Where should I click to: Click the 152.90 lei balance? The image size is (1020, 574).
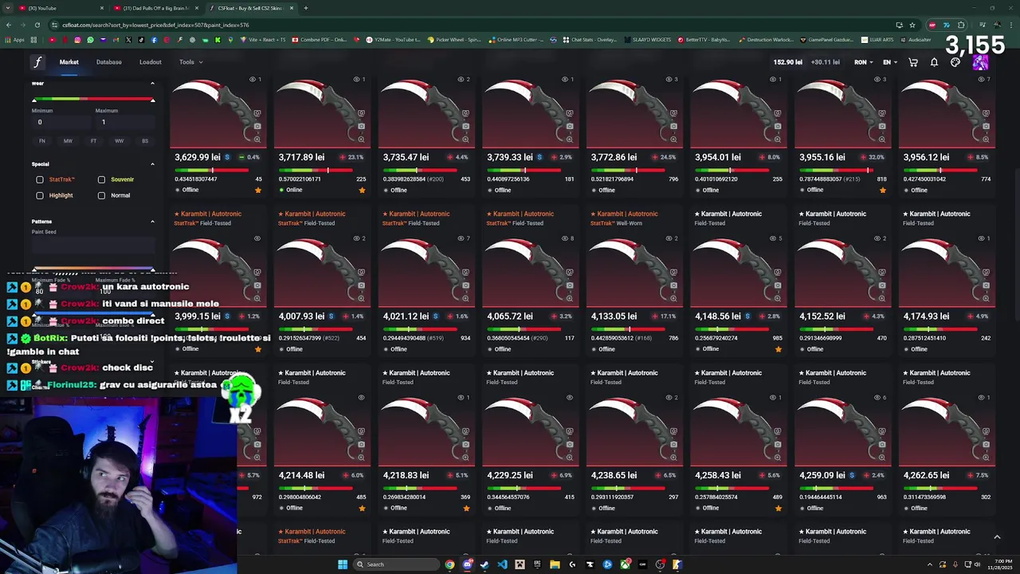point(787,62)
